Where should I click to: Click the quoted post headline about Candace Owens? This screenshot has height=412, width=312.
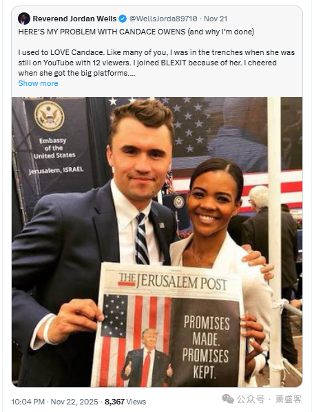point(136,32)
